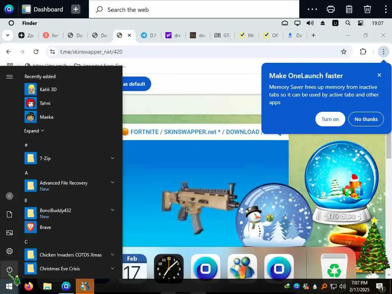Screen dimensions: 392x294
Task: Open OneLaunch vertical dots menu
Action: (386, 10)
